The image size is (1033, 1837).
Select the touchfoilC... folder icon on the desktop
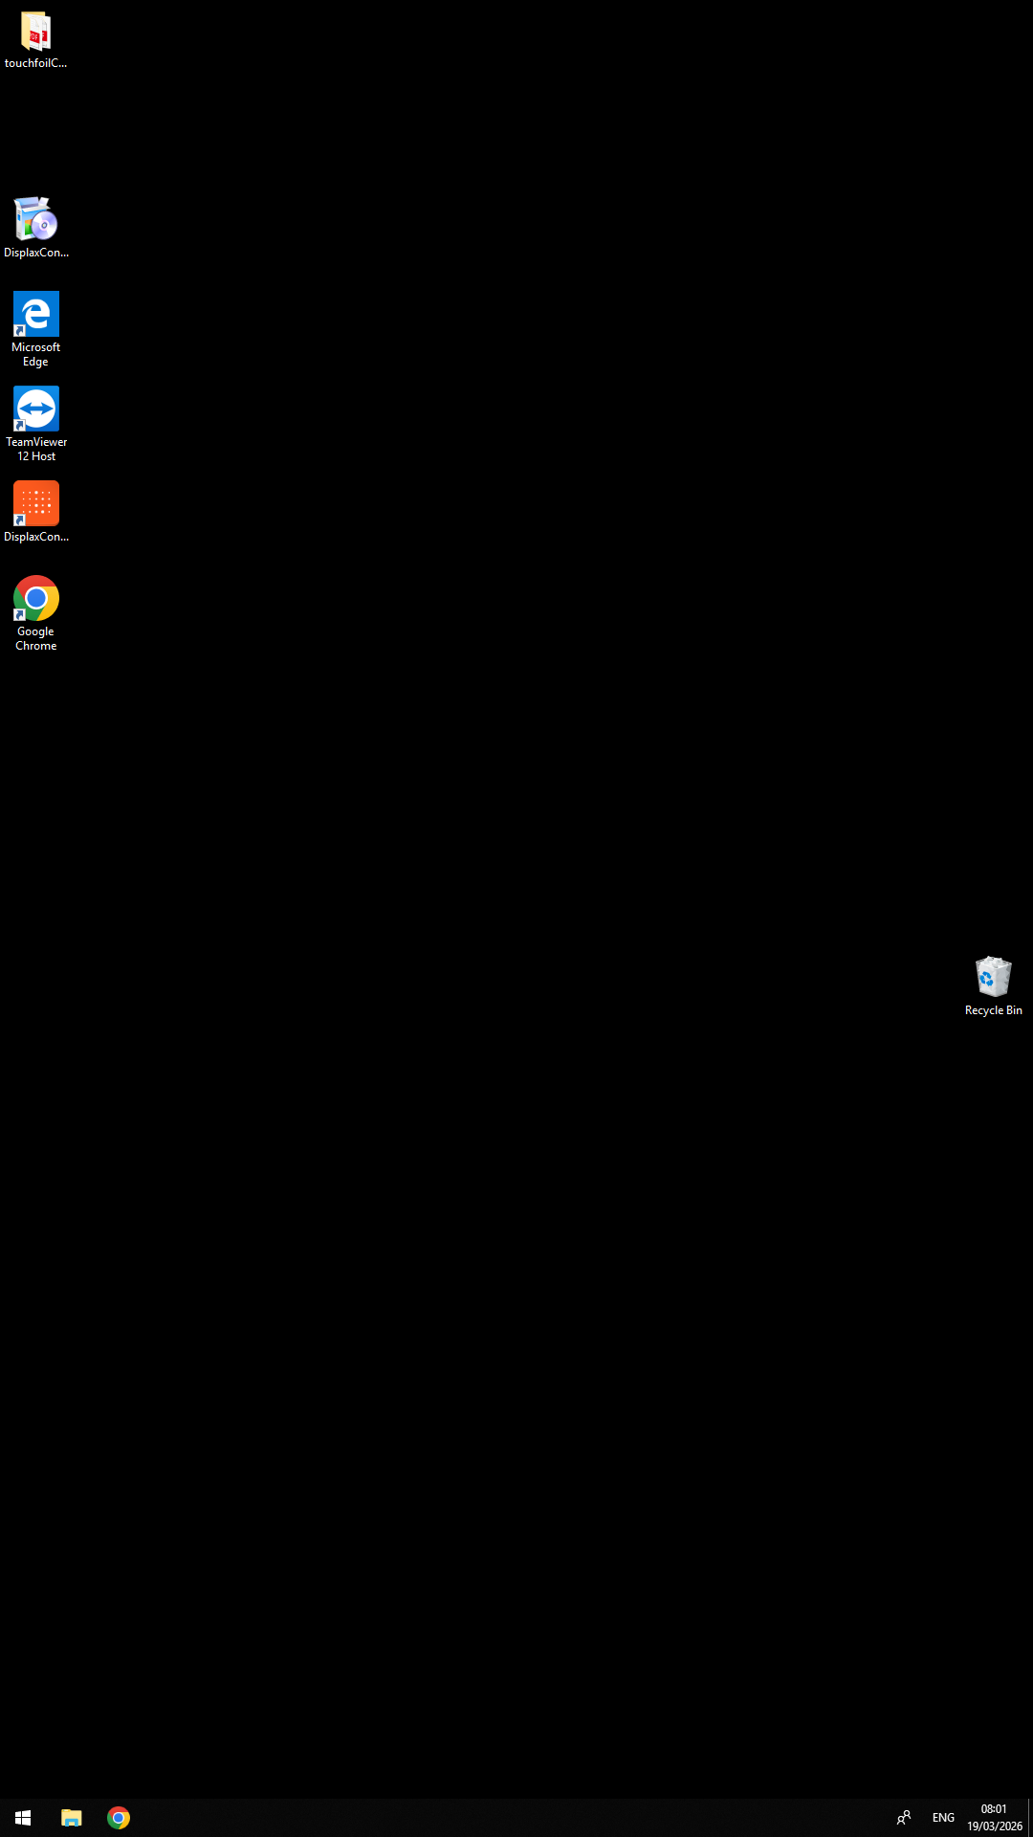35,32
